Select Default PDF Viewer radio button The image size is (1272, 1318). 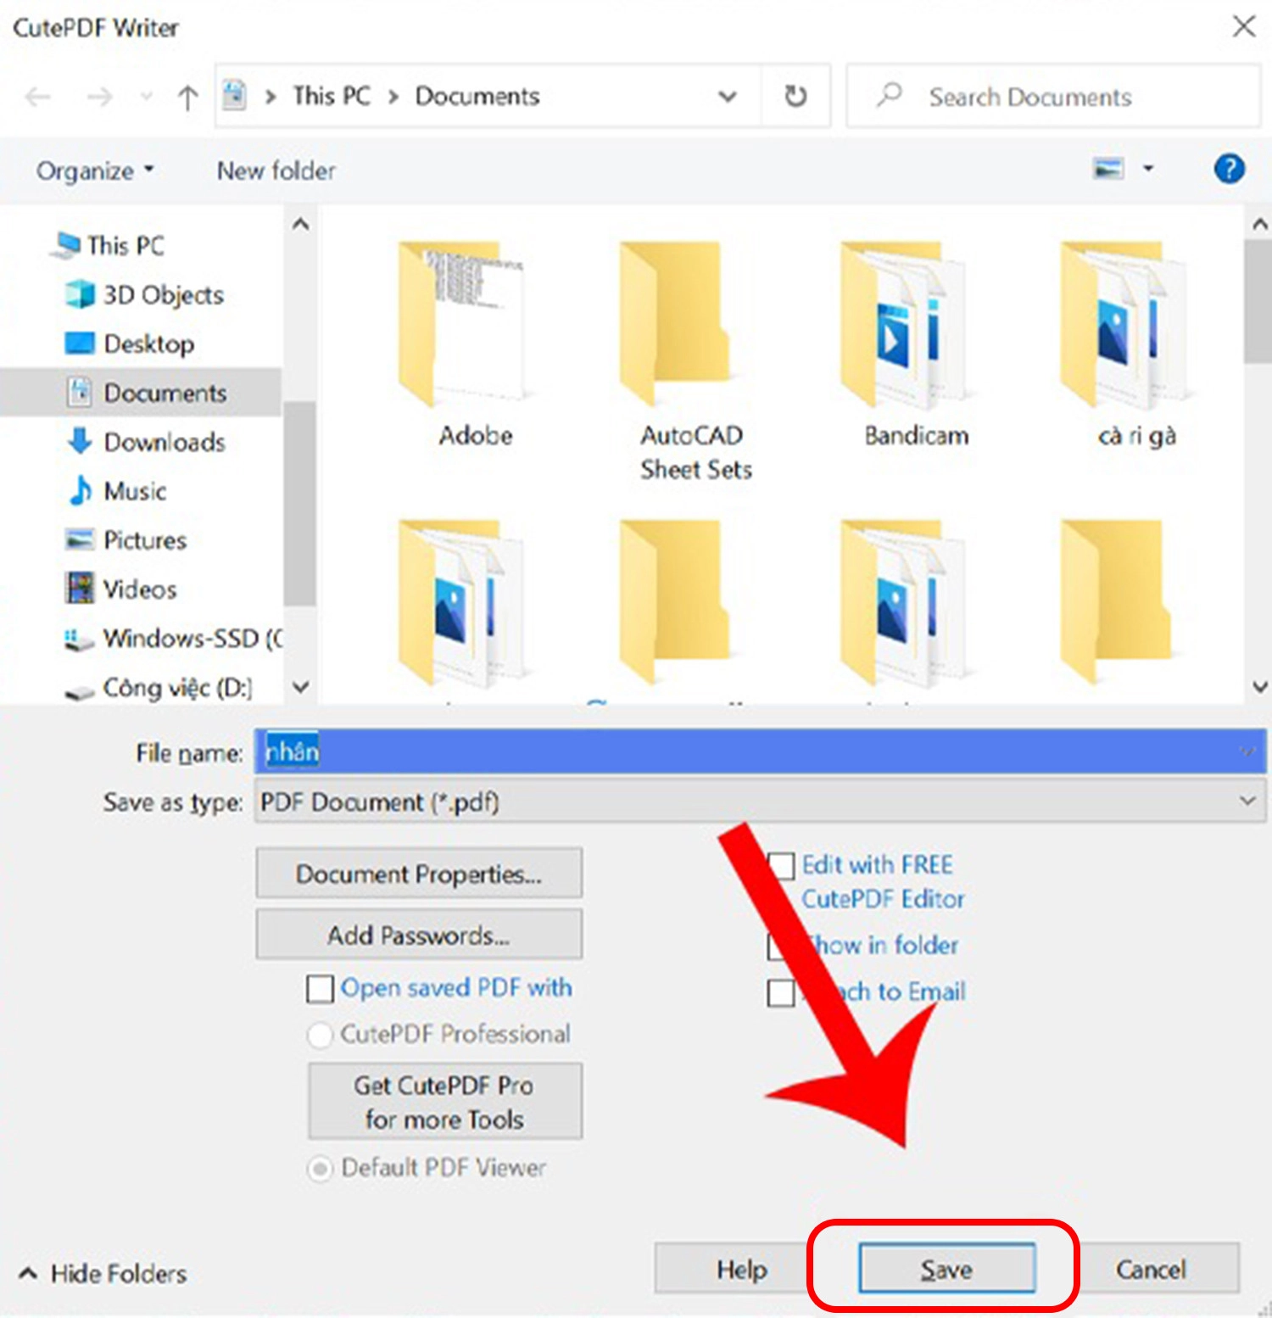(320, 1169)
